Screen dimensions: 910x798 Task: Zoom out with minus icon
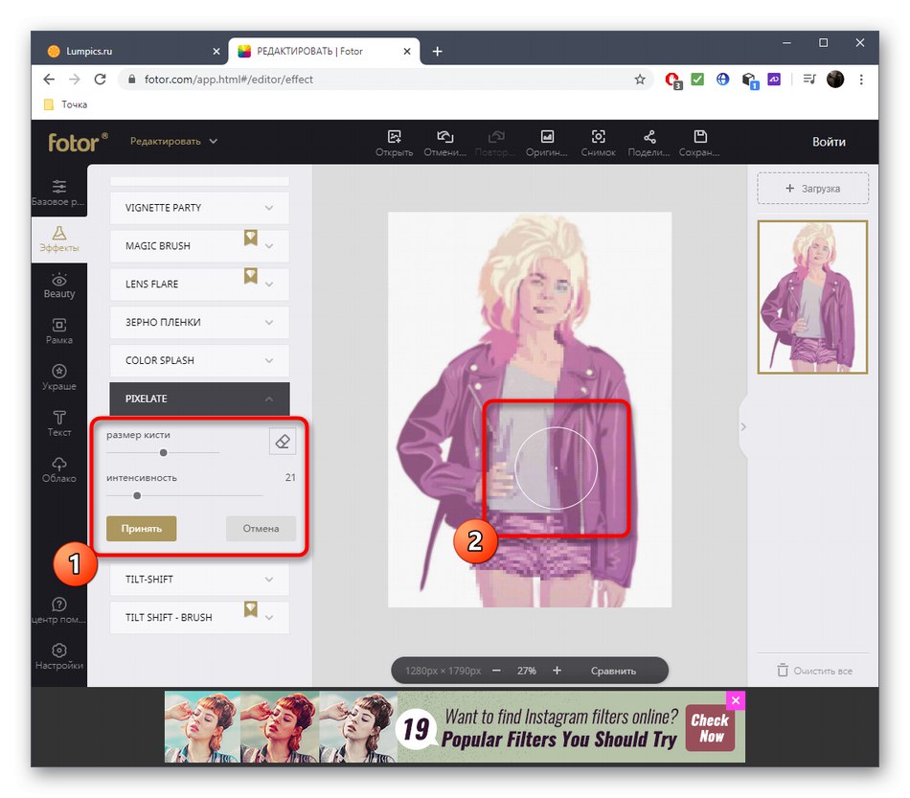pos(496,671)
